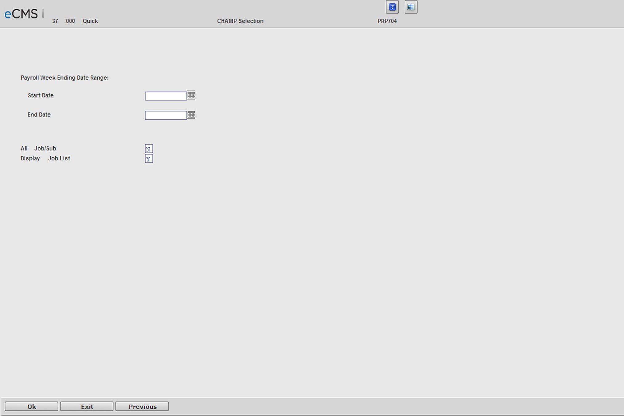Click the Ok button
The image size is (624, 416).
pos(31,406)
